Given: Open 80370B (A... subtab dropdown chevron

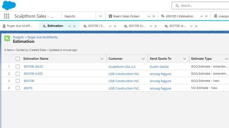Looking at the screenshot, I should [x=191, y=26].
